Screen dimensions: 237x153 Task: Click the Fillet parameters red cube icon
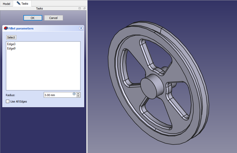(x=6, y=28)
